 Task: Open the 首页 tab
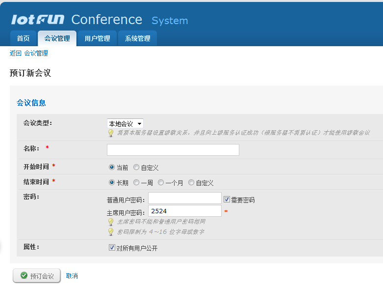click(23, 38)
